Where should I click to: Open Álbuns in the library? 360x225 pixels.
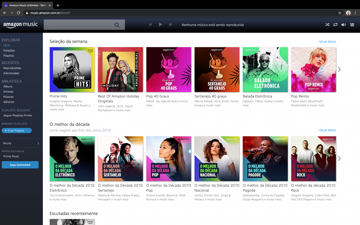click(8, 86)
